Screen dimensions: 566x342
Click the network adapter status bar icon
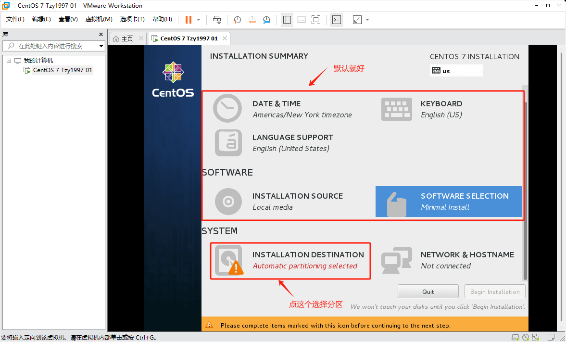click(536, 337)
